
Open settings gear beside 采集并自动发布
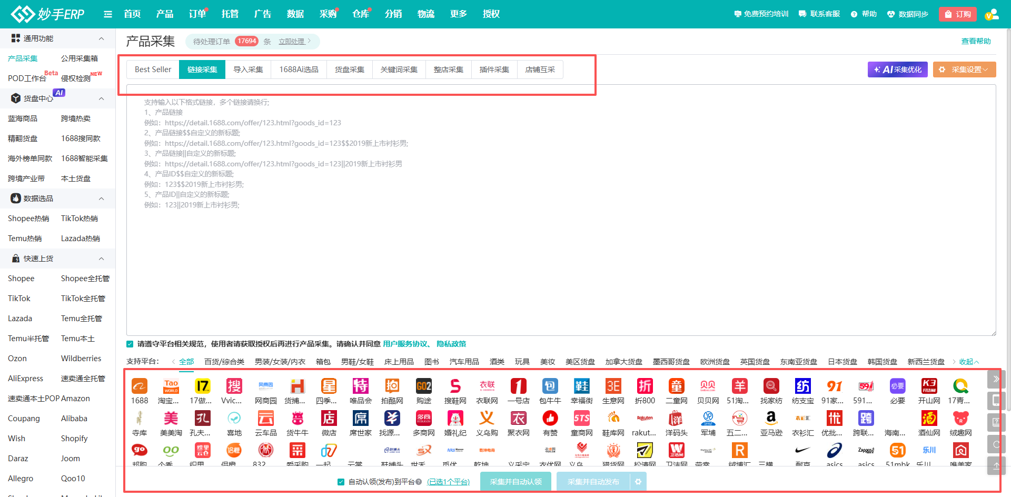click(x=638, y=482)
